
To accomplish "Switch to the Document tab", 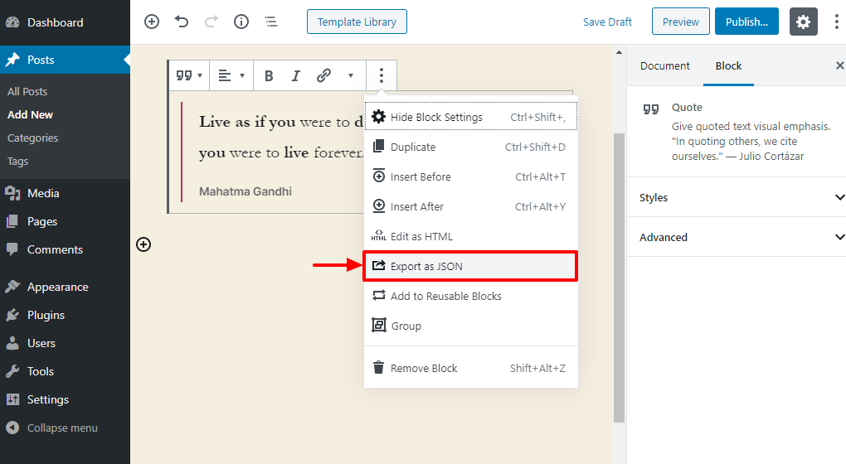I will (x=664, y=66).
